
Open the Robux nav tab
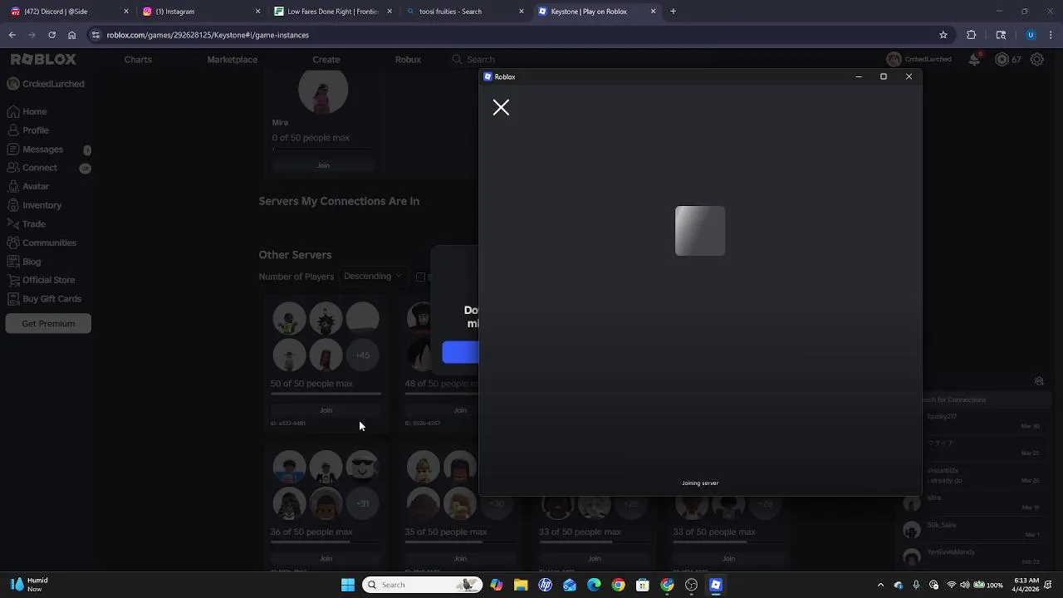[x=408, y=59]
